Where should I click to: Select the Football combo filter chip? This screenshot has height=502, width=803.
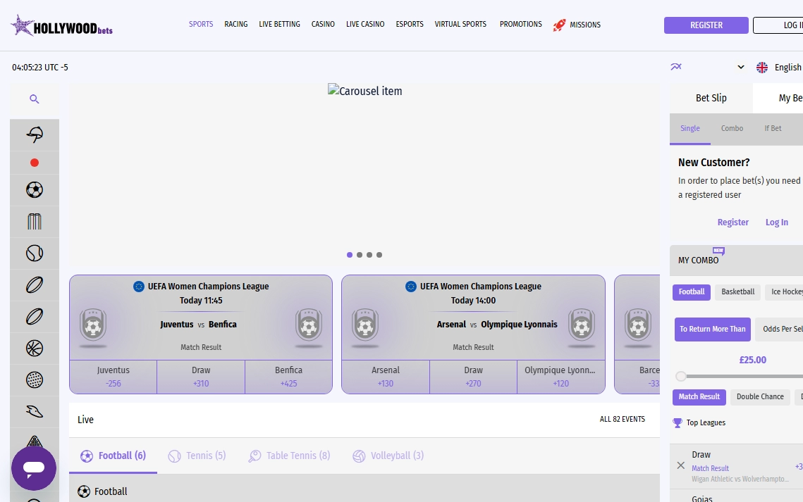[x=692, y=292]
